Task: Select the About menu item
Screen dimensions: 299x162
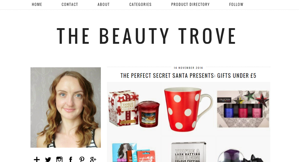Action: [x=103, y=4]
